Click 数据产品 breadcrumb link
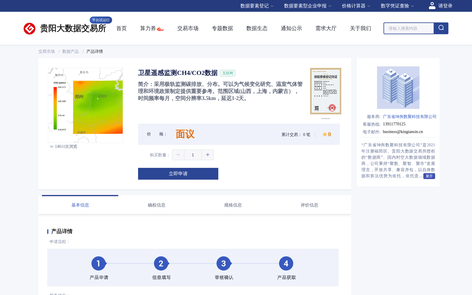Viewport: 472px width, 295px height. pyautogui.click(x=71, y=51)
